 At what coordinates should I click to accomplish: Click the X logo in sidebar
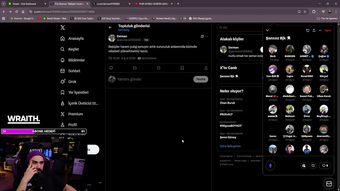pyautogui.click(x=63, y=28)
